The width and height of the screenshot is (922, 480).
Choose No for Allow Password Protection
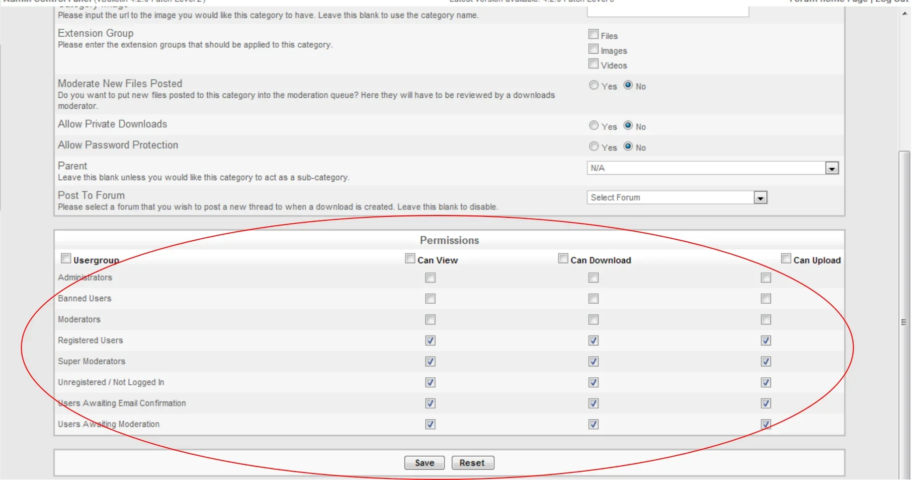(628, 146)
